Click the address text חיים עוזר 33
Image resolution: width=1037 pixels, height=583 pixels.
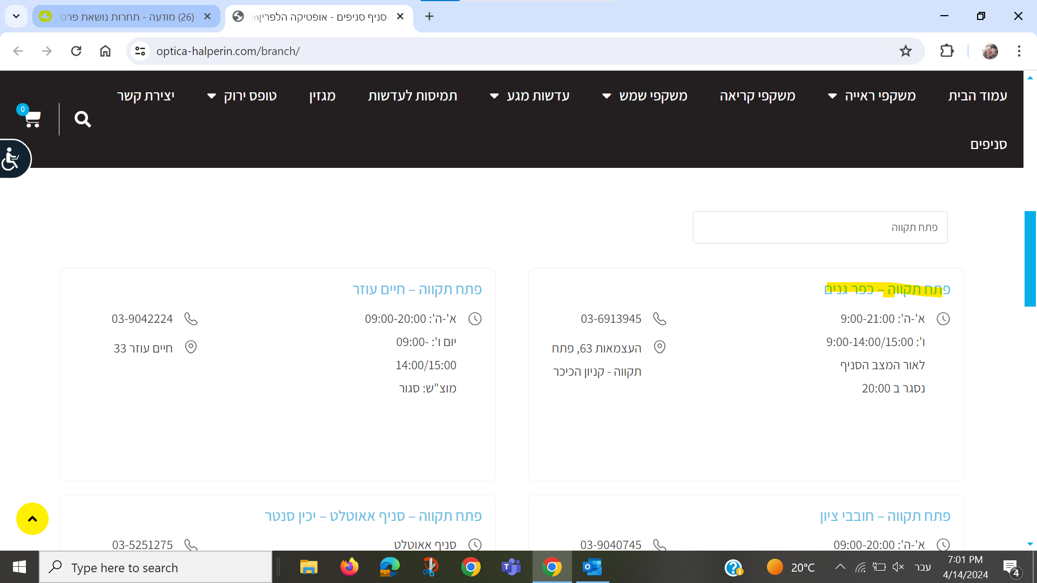coord(143,348)
